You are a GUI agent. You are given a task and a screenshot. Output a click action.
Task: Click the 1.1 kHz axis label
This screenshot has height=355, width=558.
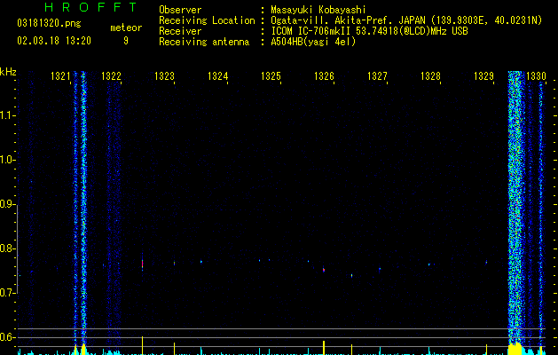(x=7, y=115)
